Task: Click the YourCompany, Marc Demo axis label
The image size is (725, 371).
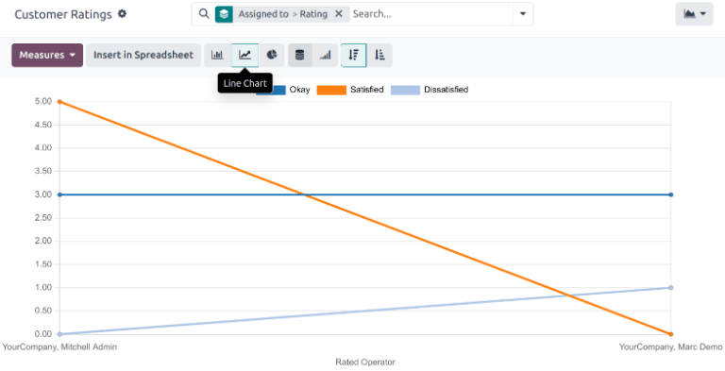Action: pos(671,347)
